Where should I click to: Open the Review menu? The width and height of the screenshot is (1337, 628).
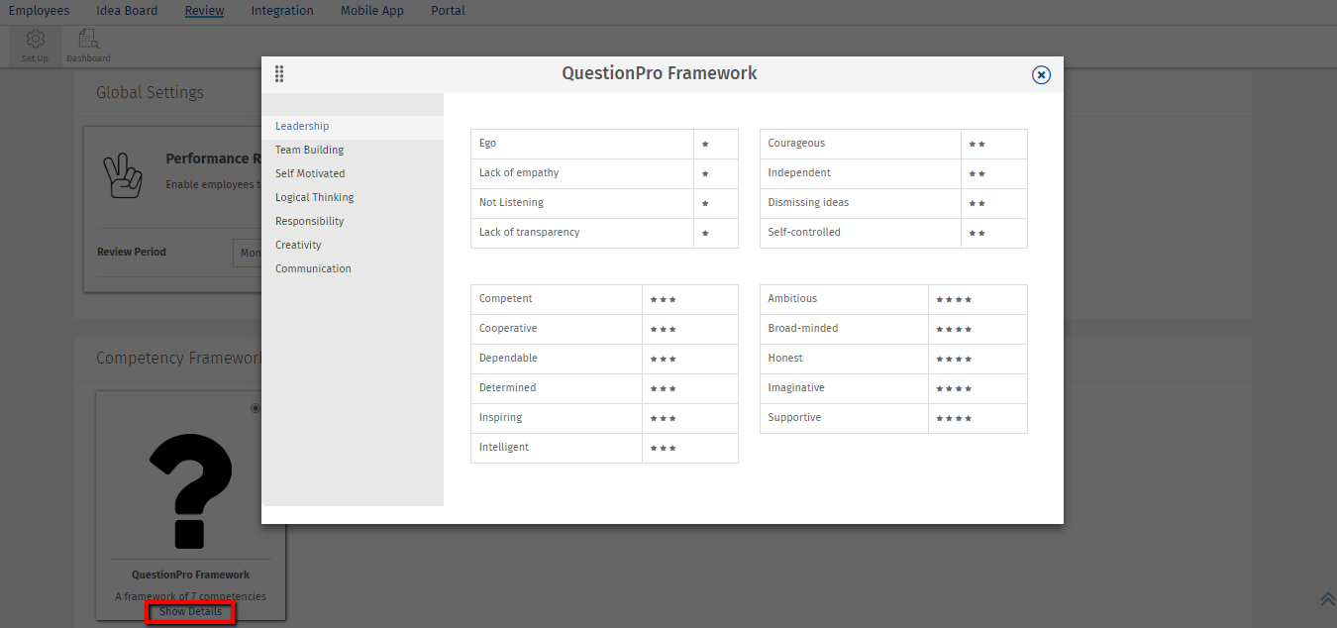point(204,11)
